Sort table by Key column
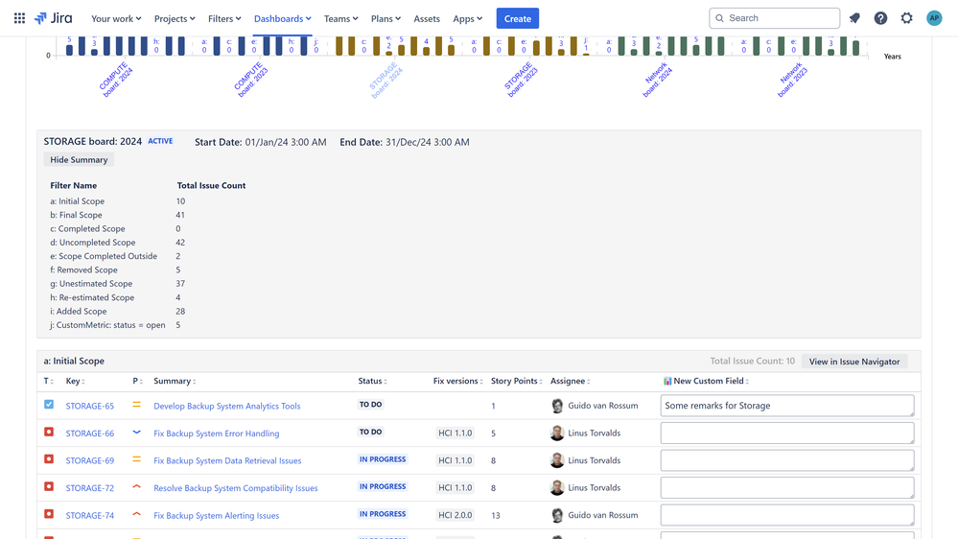 [x=75, y=381]
